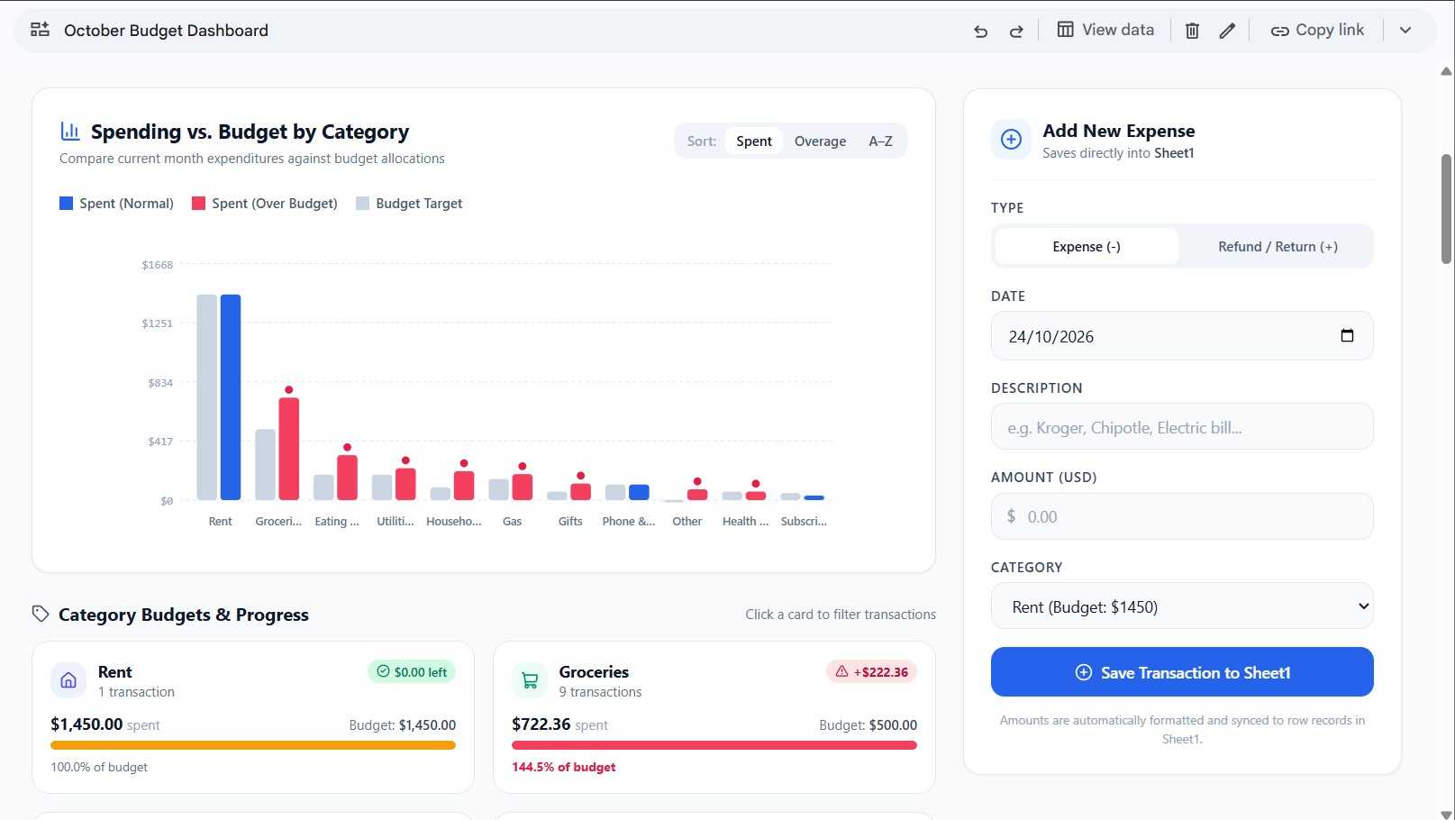Sort chart by Overage
The width and height of the screenshot is (1455, 820).
click(x=820, y=141)
